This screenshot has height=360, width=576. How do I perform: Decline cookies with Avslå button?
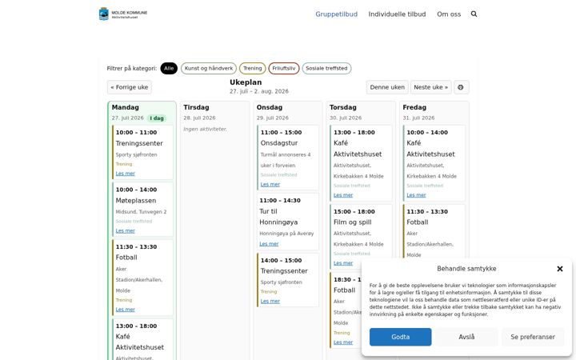(x=466, y=337)
